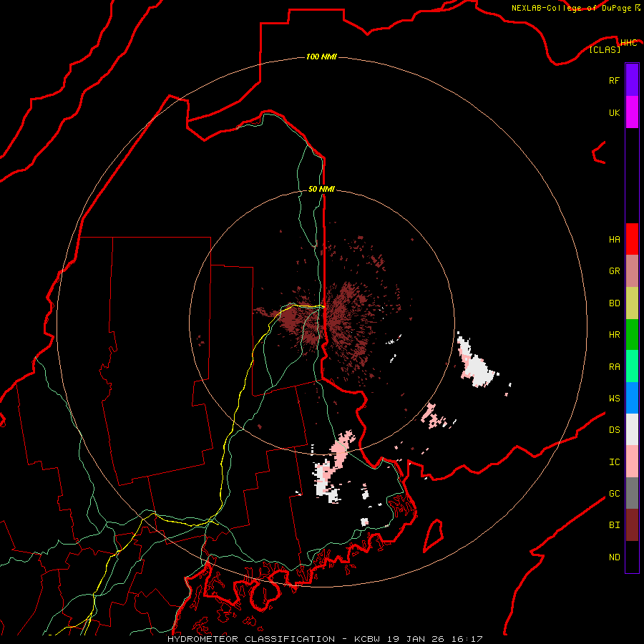Click the 100 NMI range ring label
The height and width of the screenshot is (644, 644).
point(321,57)
